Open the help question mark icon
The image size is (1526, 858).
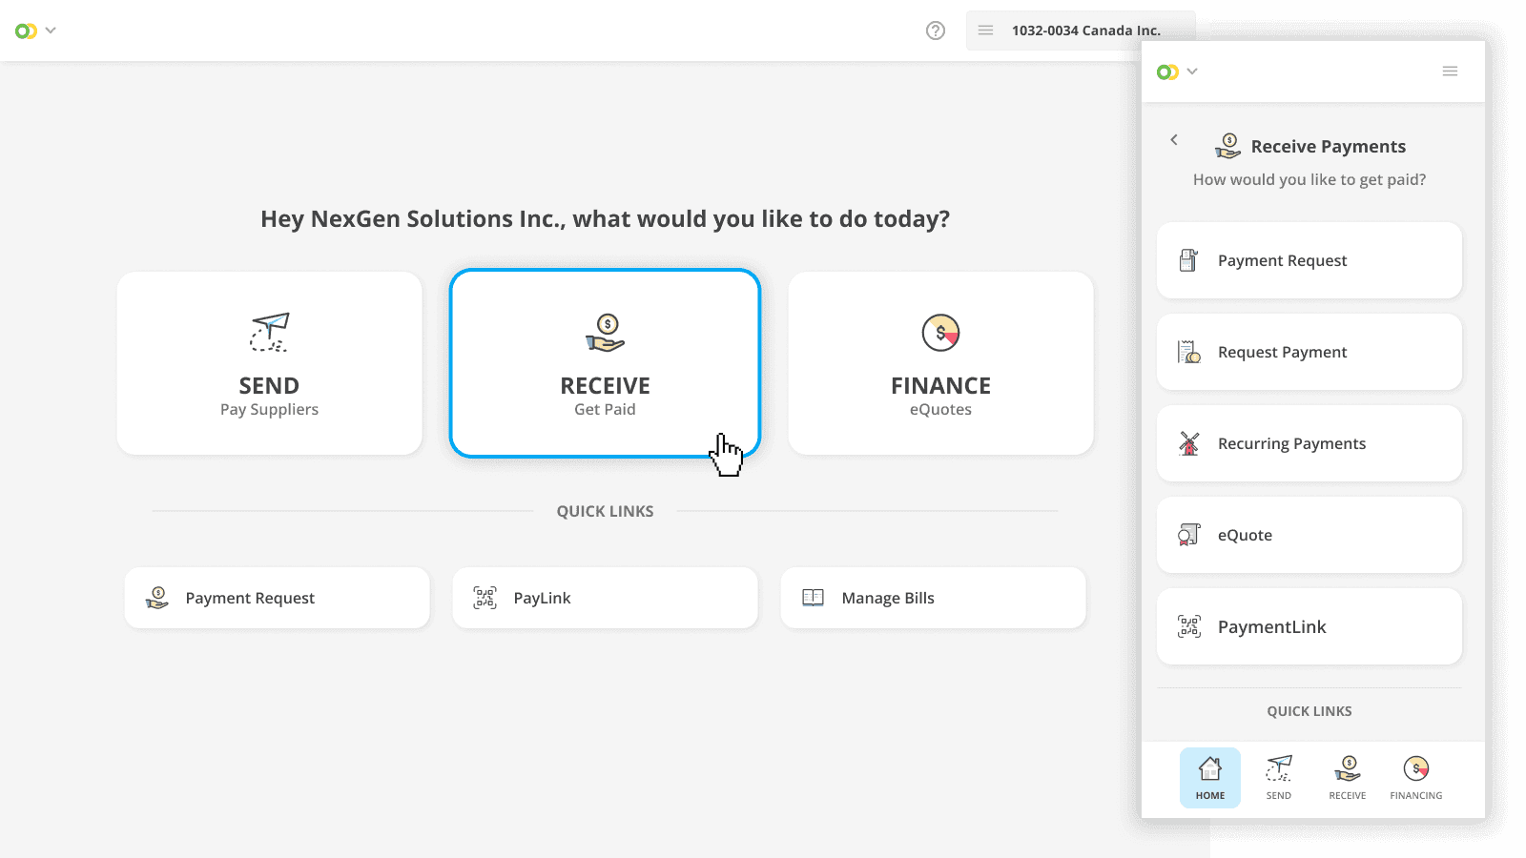pyautogui.click(x=936, y=31)
